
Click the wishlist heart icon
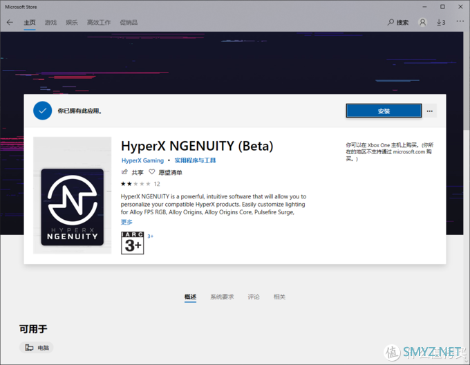tap(152, 172)
